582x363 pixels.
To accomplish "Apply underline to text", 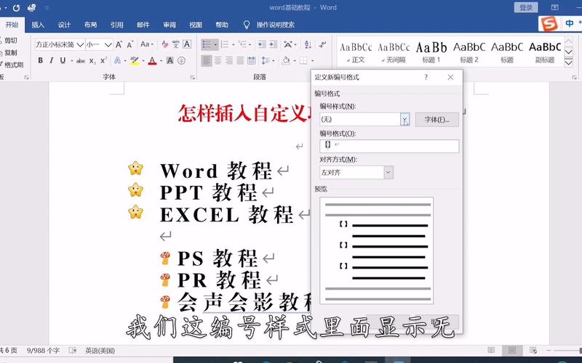I will tap(63, 60).
